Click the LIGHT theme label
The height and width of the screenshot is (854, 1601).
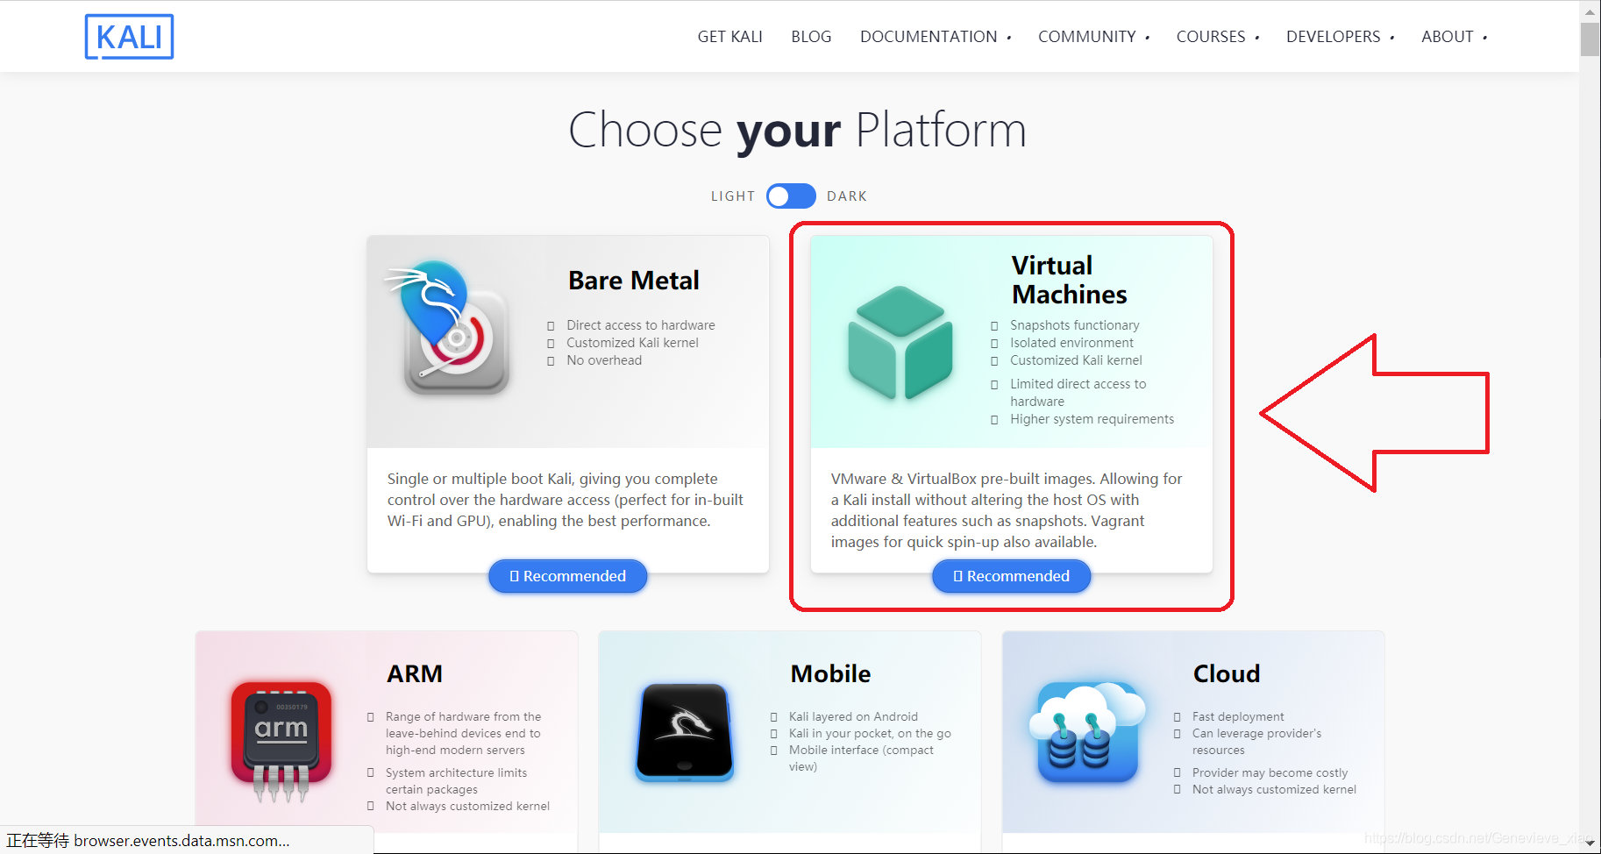(733, 196)
